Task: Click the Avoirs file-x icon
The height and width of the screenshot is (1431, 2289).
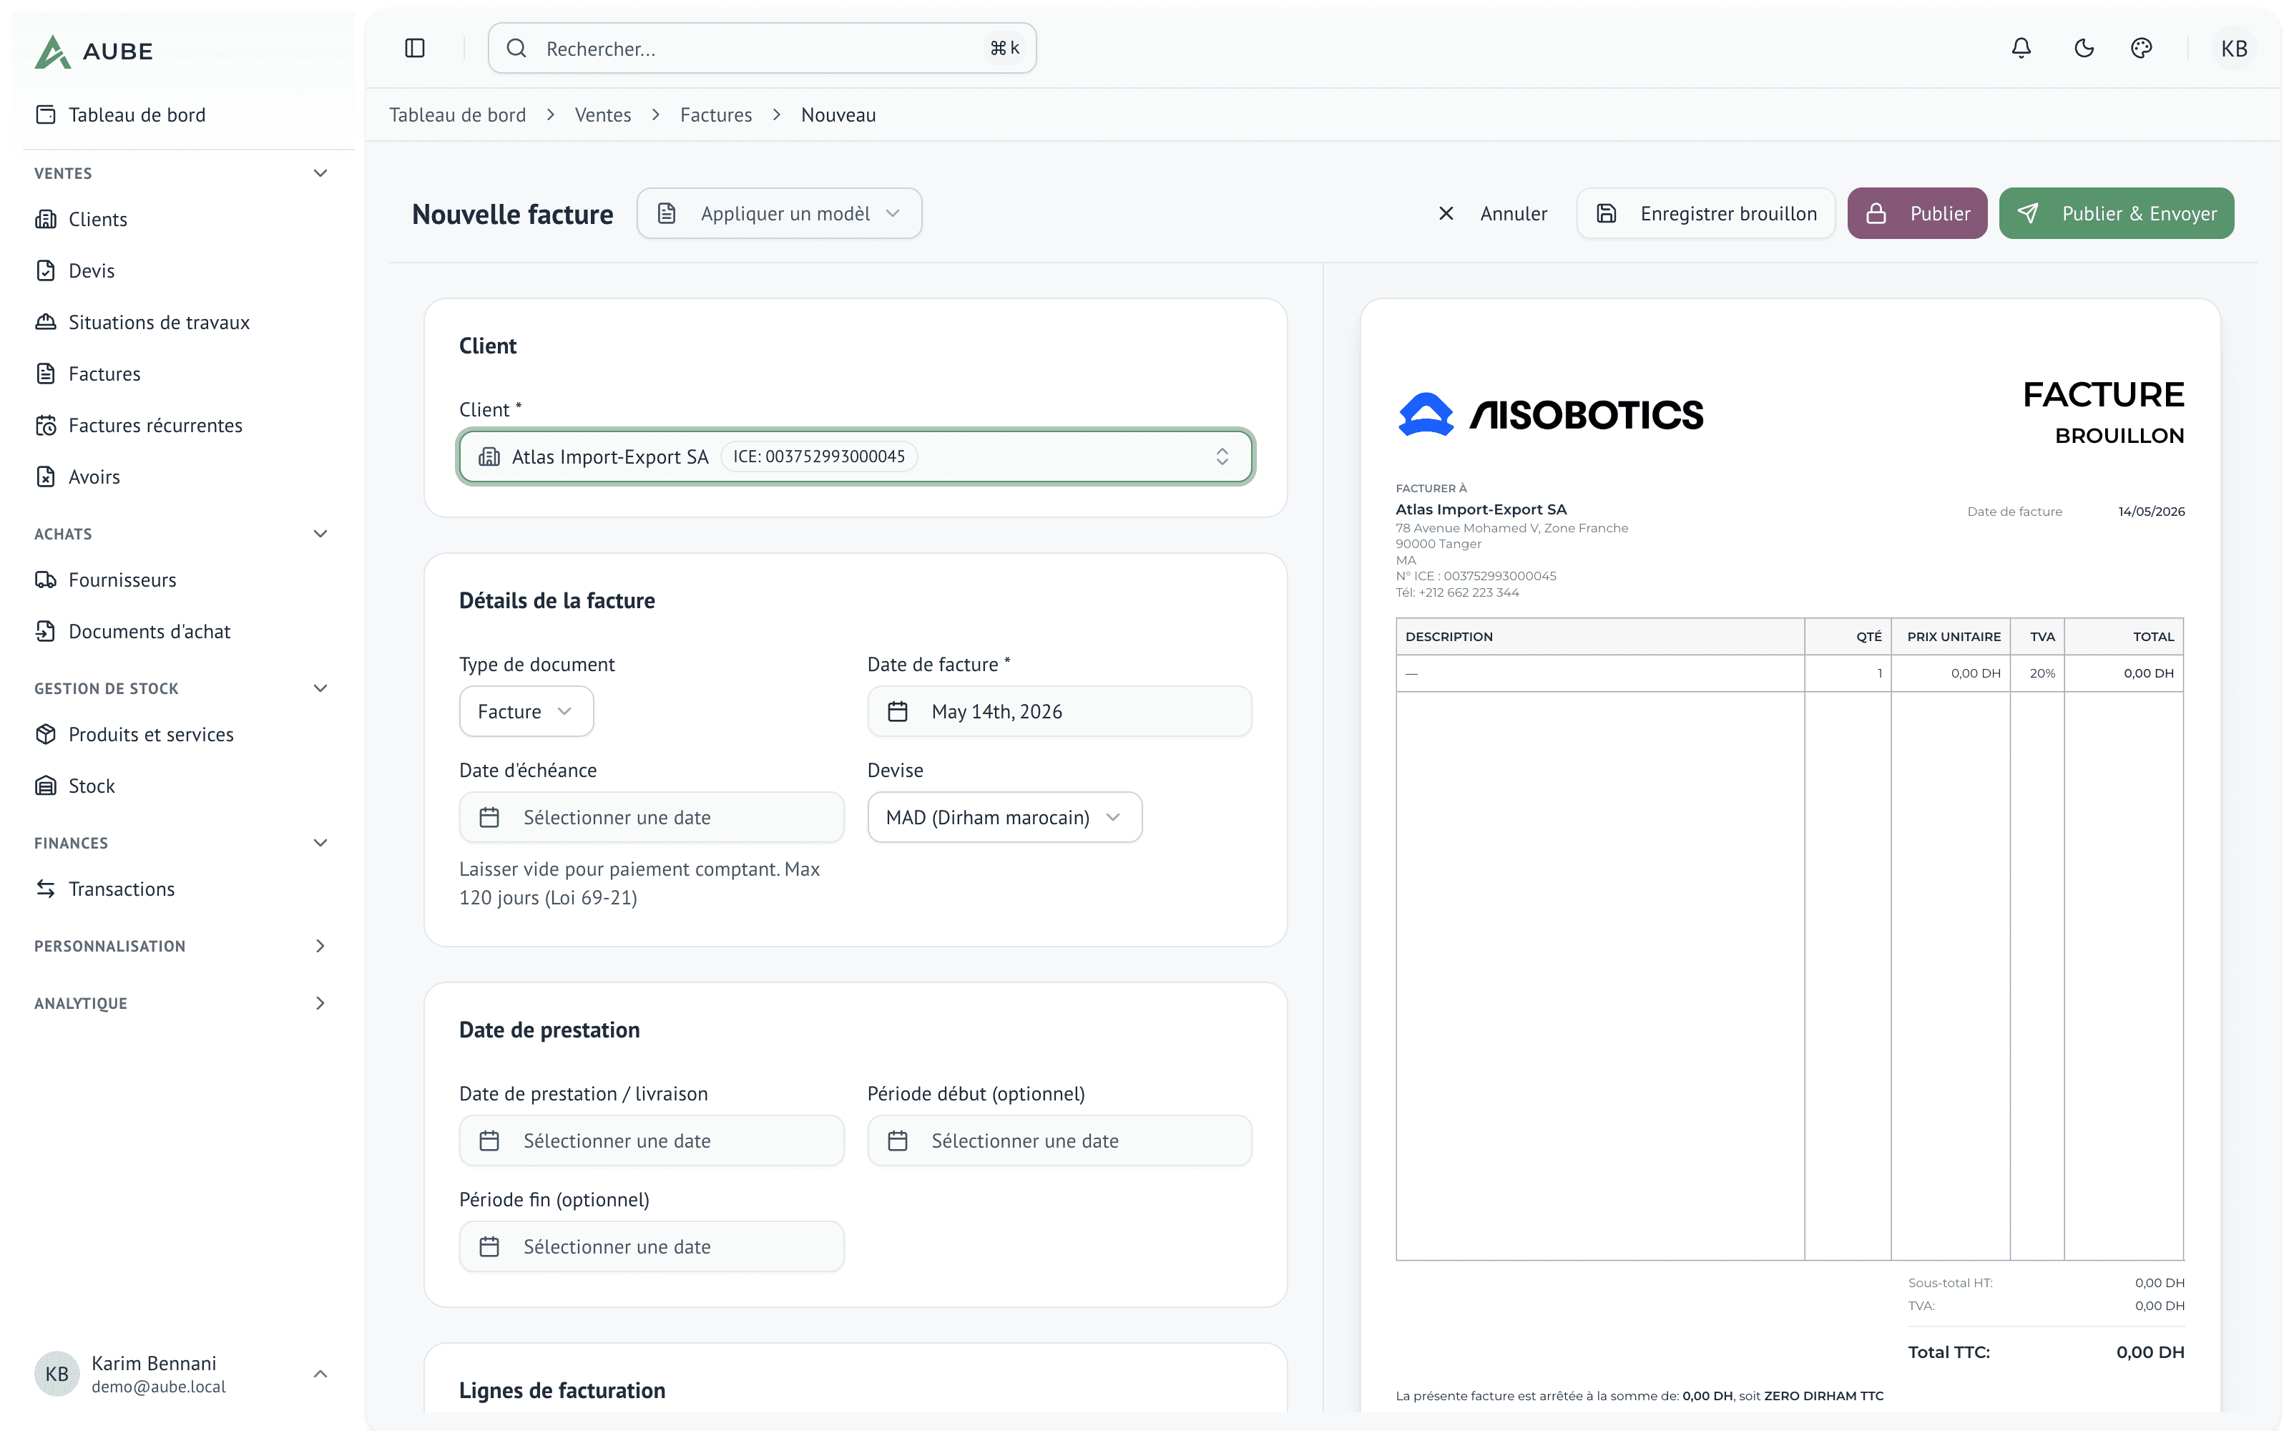Action: [x=45, y=477]
